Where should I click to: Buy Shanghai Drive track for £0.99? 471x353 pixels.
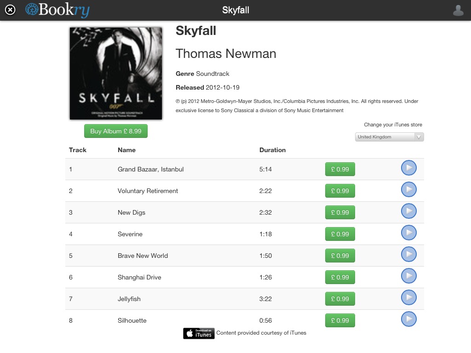coord(340,277)
